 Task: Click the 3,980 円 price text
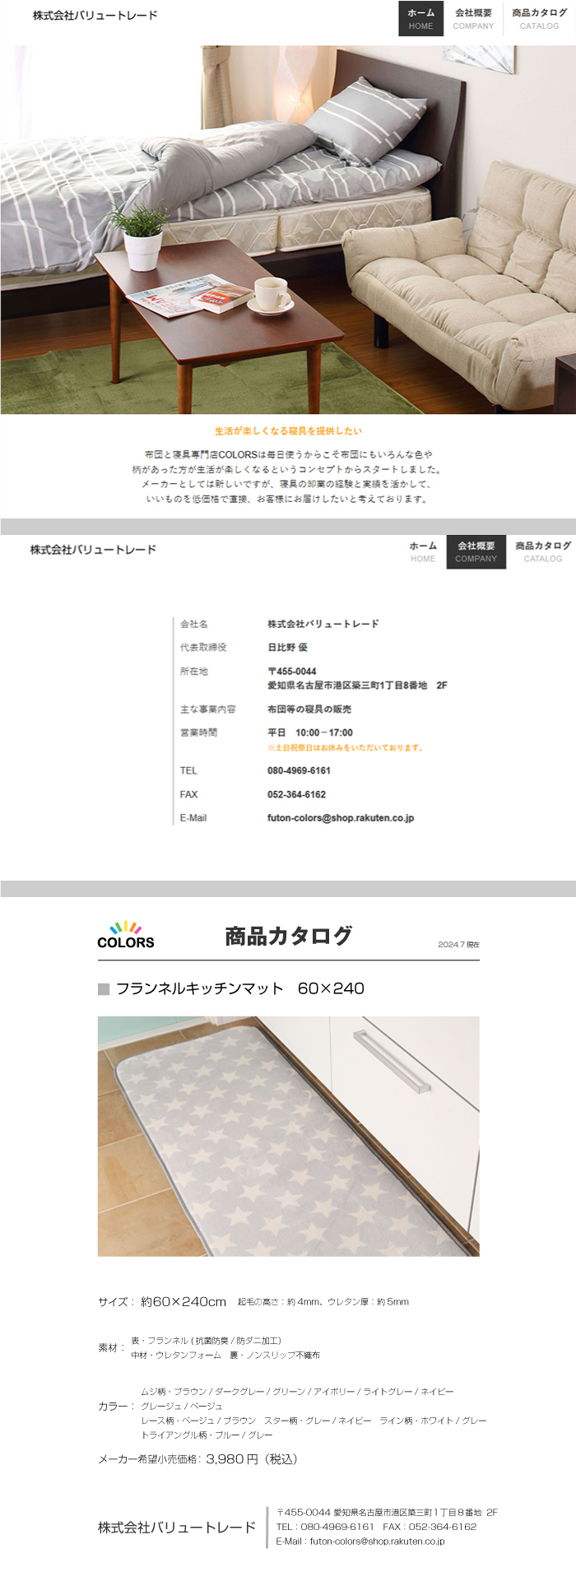pyautogui.click(x=232, y=1458)
